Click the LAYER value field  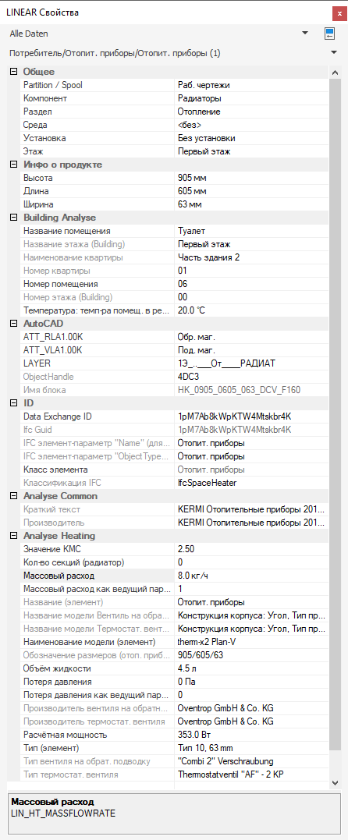(251, 363)
